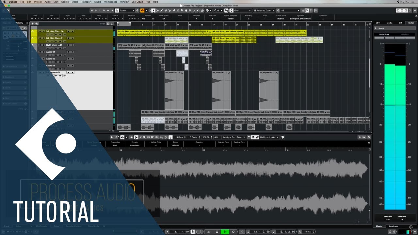This screenshot has height=235, width=418.
Task: Click the transport Record button
Action: click(233, 232)
